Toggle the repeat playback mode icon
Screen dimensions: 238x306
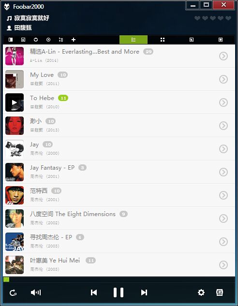(13, 293)
